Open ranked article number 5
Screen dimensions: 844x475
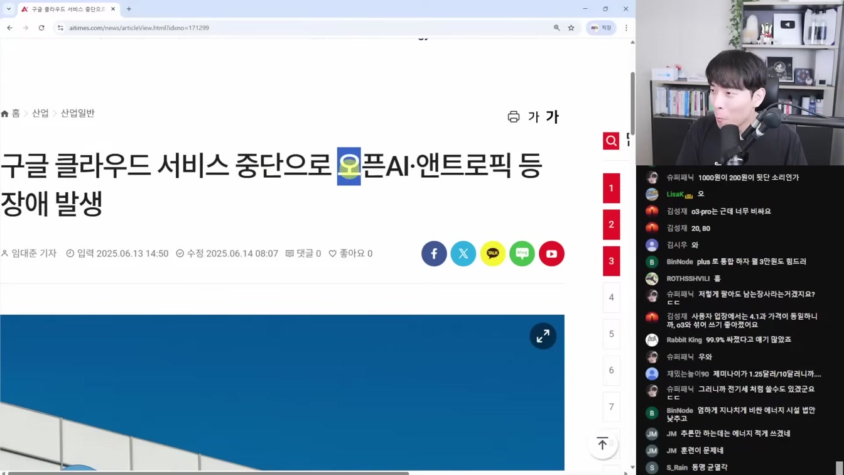(611, 334)
